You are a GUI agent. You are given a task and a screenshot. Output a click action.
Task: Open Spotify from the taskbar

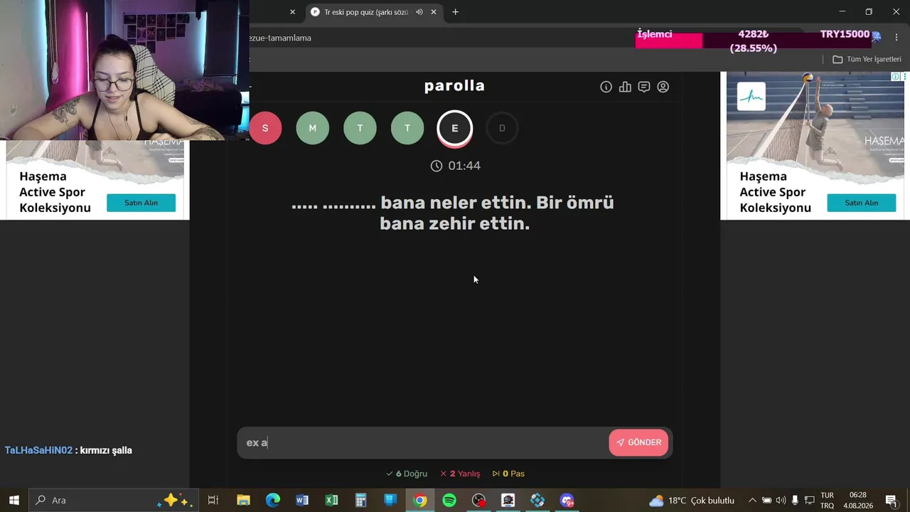[x=449, y=501]
